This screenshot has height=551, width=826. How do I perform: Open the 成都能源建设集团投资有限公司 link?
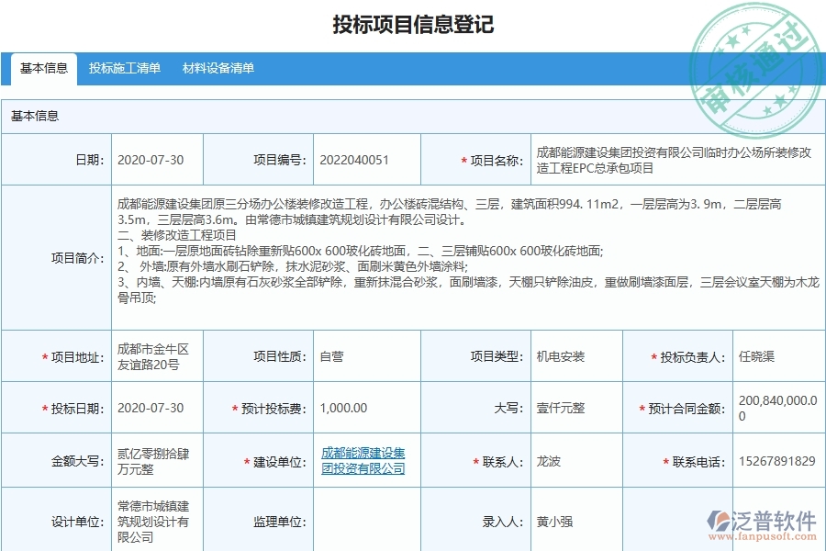tap(364, 461)
